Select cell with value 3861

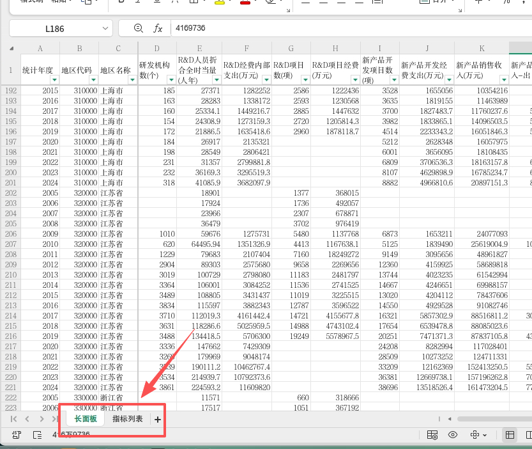click(x=157, y=387)
